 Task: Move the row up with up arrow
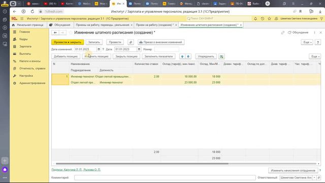click(x=182, y=56)
